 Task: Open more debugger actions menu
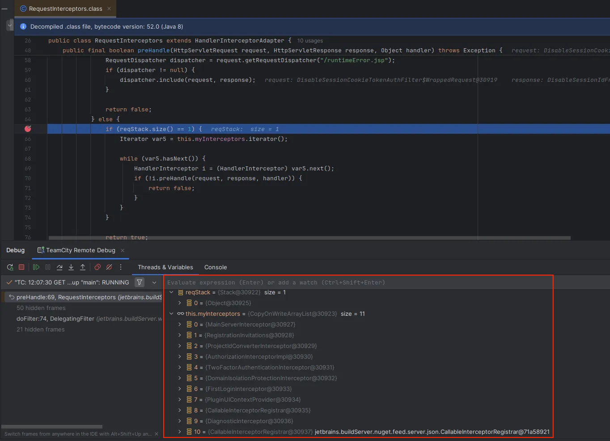121,267
